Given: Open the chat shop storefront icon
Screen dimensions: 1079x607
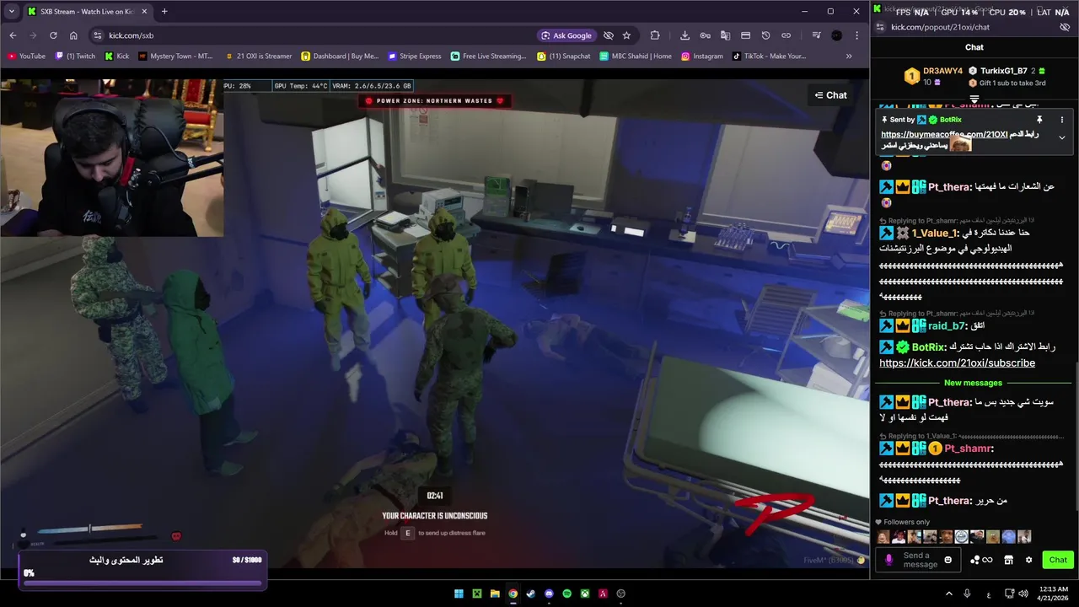Looking at the screenshot, I should pos(1008,560).
